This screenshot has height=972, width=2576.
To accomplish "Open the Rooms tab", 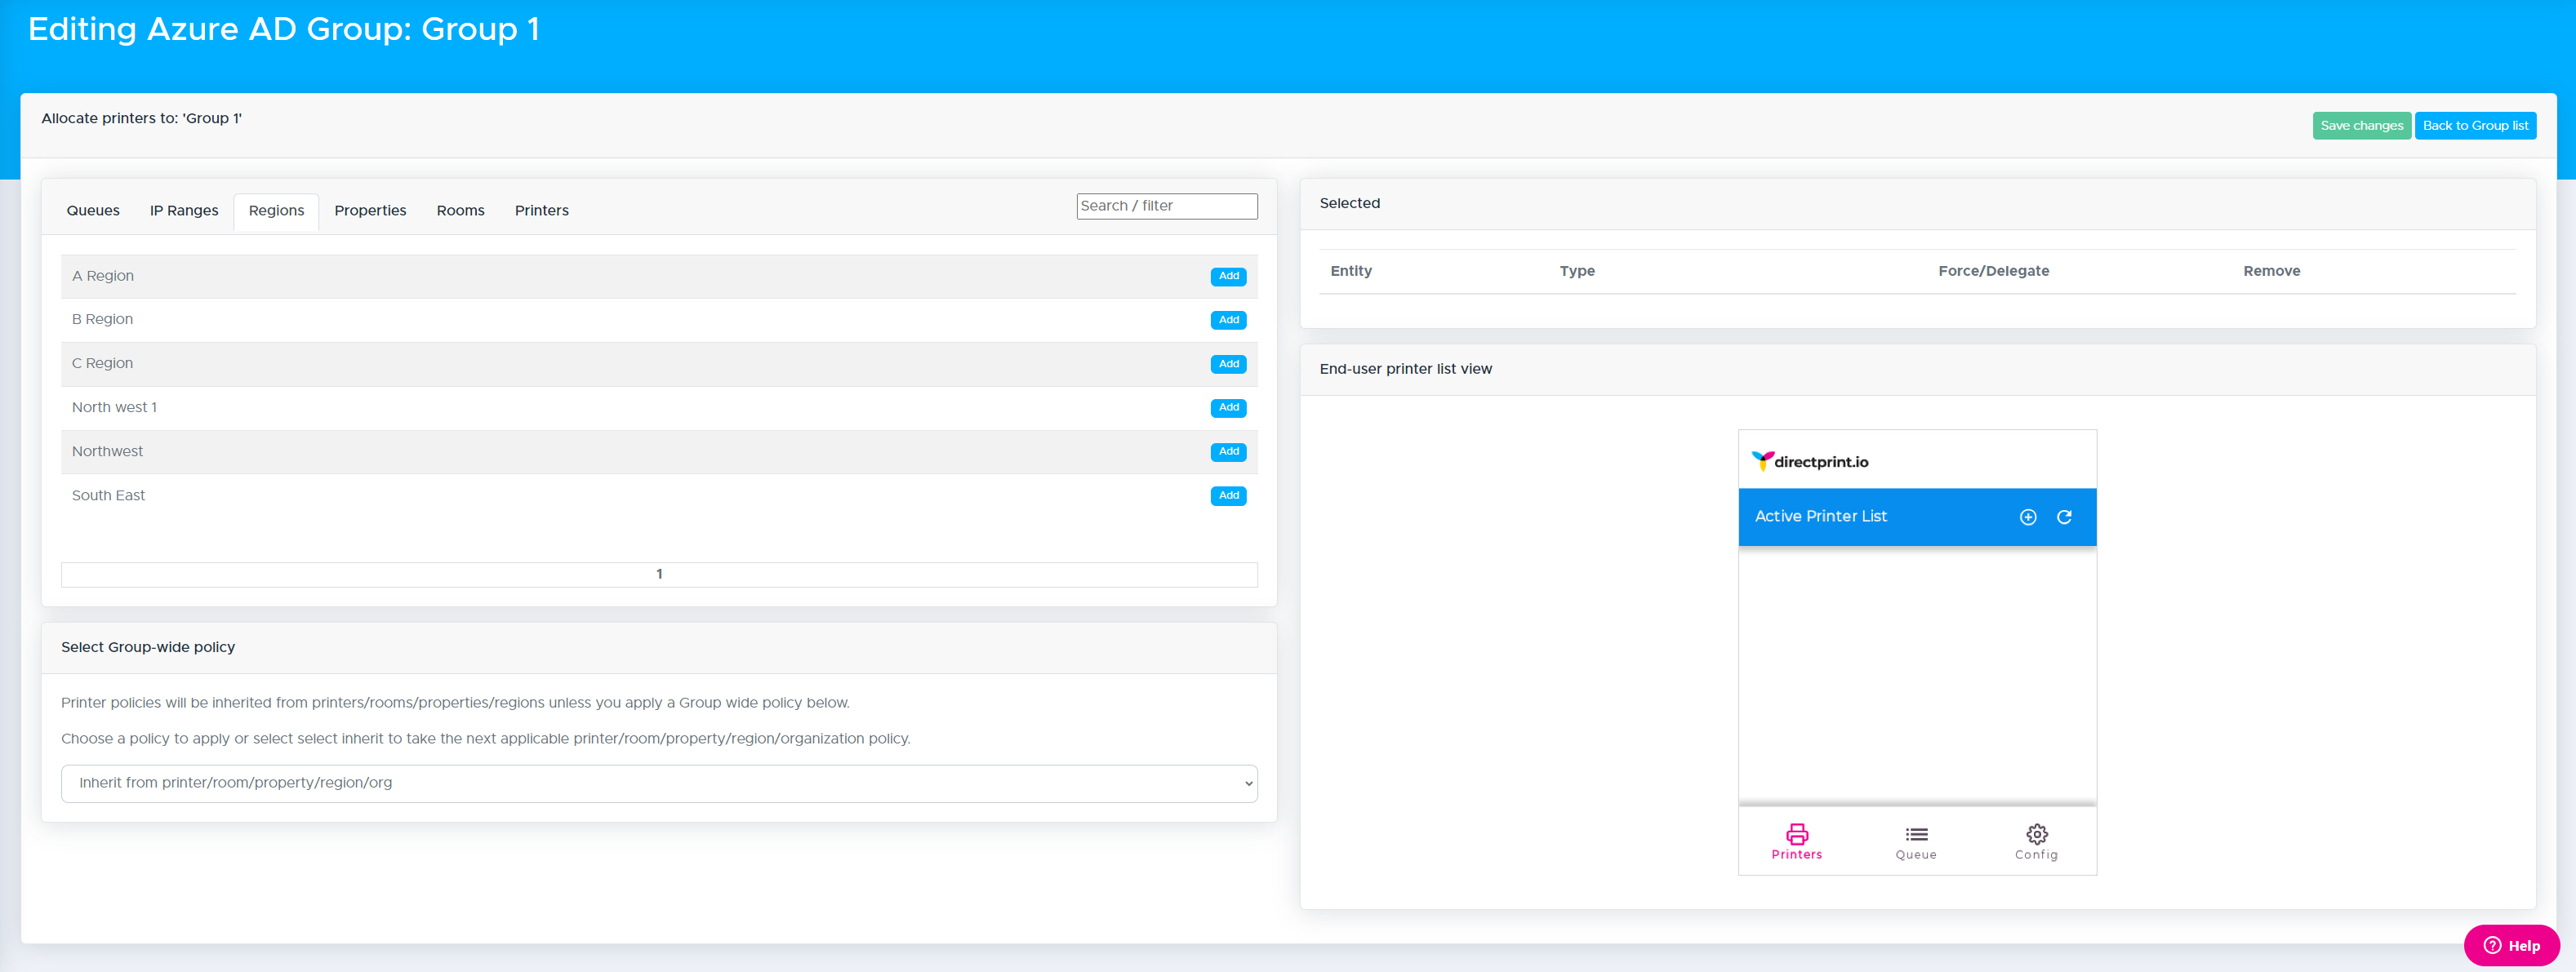I will (x=460, y=211).
